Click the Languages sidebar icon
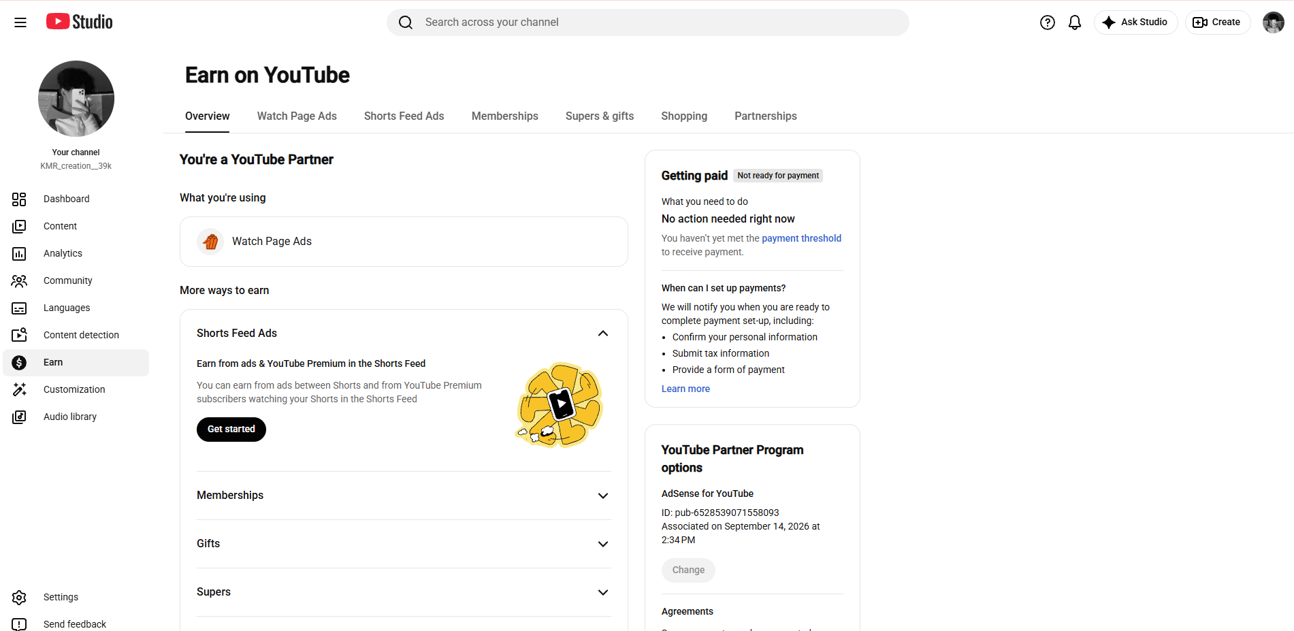The width and height of the screenshot is (1294, 631). [x=19, y=308]
